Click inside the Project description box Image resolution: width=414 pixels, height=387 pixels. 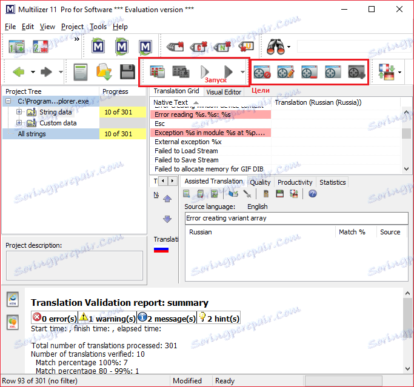point(75,265)
